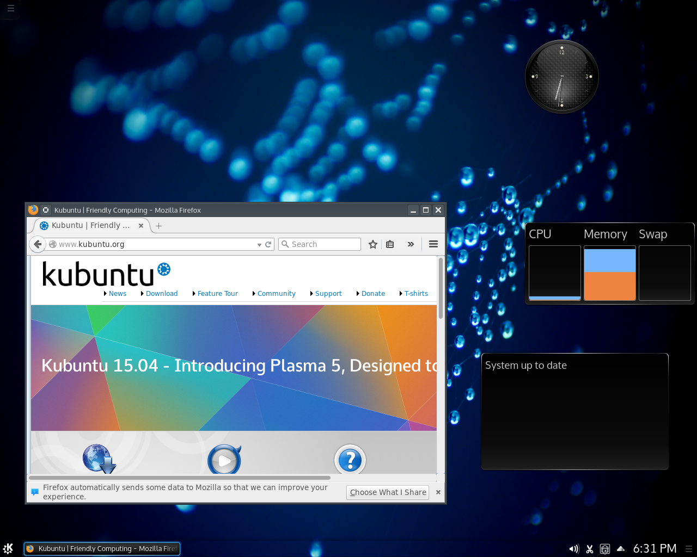Click the www.kubuntu.org address field
This screenshot has width=697, height=557.
pyautogui.click(x=151, y=244)
